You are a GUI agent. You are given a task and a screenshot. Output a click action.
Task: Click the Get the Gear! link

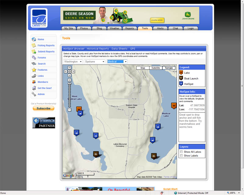tap(45, 88)
